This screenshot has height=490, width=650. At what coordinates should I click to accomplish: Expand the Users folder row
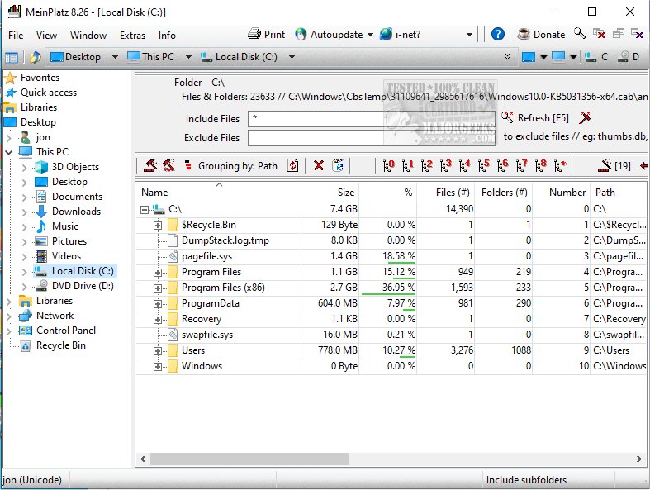pyautogui.click(x=158, y=351)
